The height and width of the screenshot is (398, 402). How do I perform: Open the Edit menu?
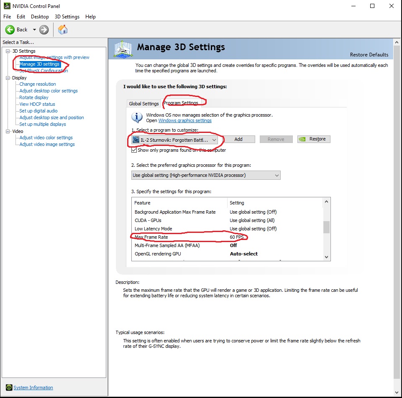(21, 17)
